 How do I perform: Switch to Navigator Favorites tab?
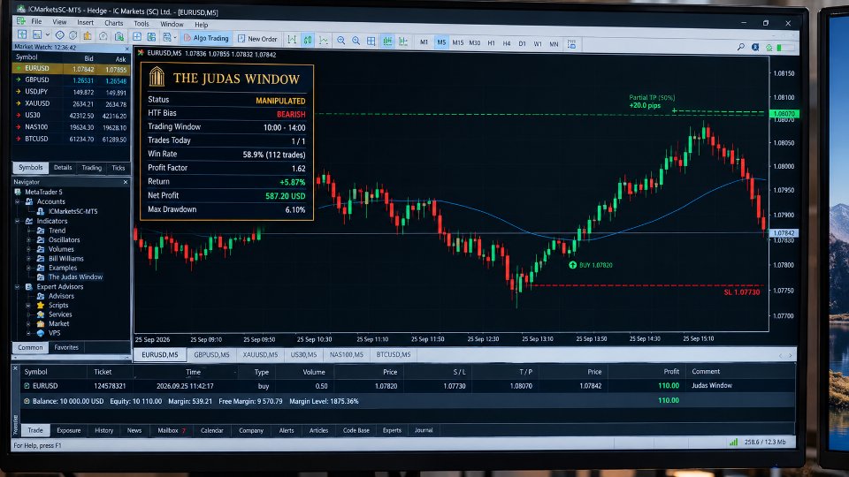coord(66,348)
